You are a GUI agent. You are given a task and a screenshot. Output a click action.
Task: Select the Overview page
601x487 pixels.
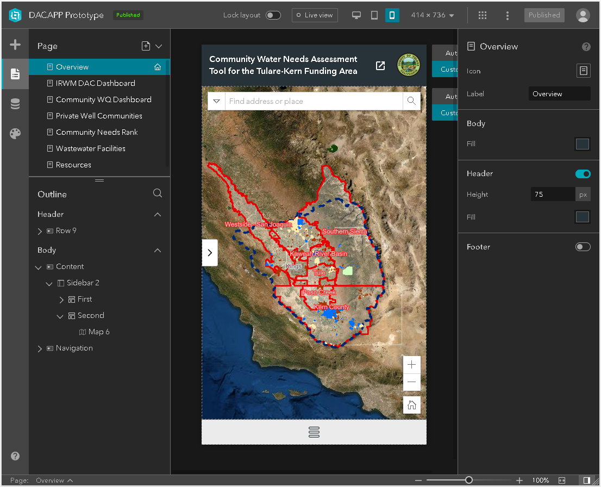click(97, 67)
